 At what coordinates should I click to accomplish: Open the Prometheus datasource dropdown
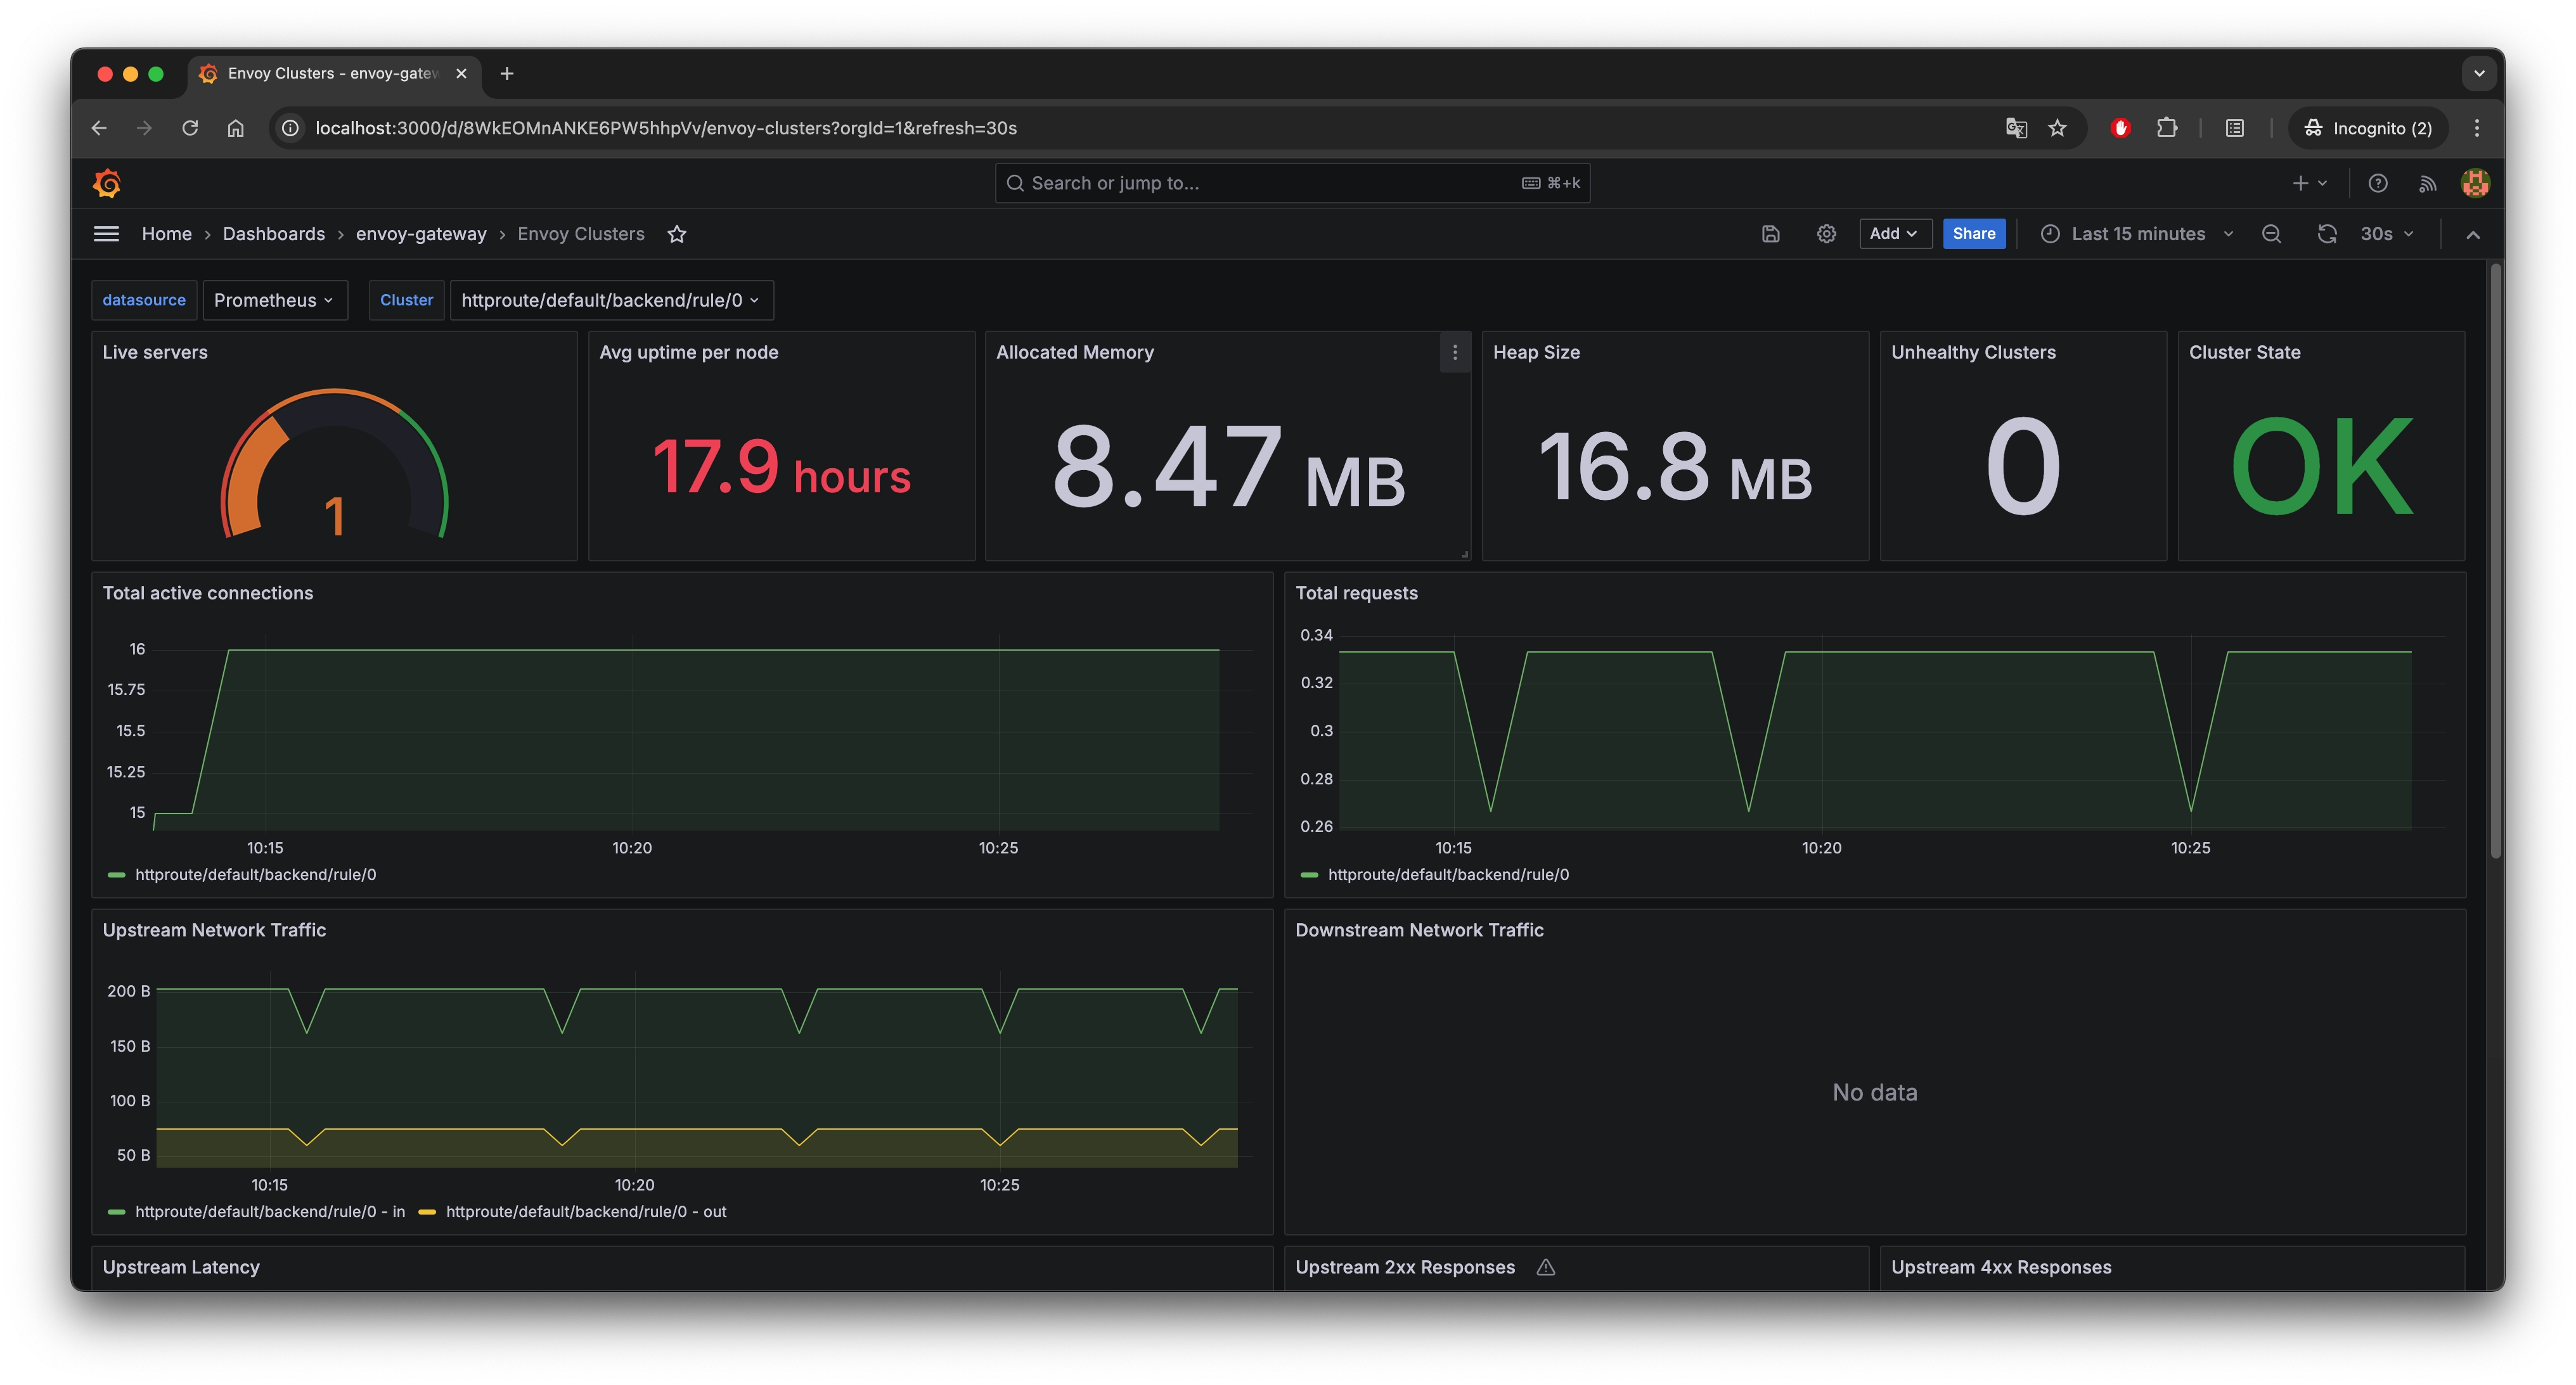pyautogui.click(x=274, y=300)
